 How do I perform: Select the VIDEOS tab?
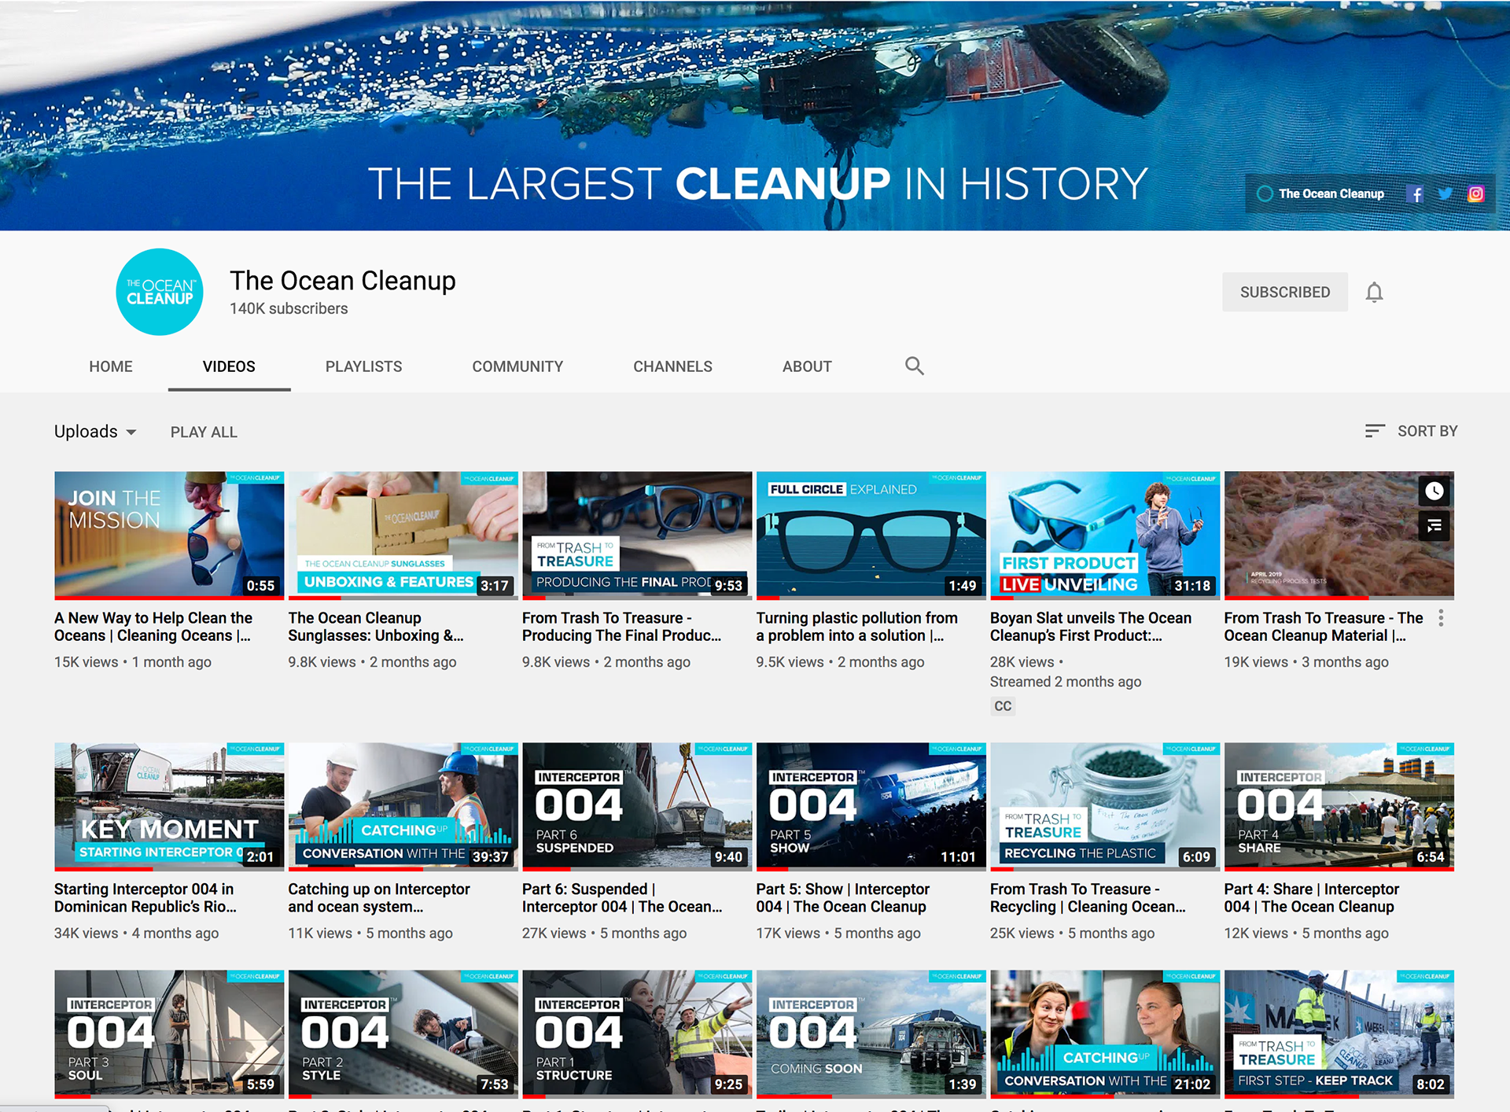tap(229, 366)
